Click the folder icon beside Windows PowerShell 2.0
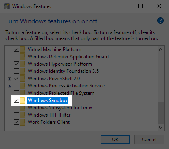This screenshot has width=169, height=149. (22, 79)
